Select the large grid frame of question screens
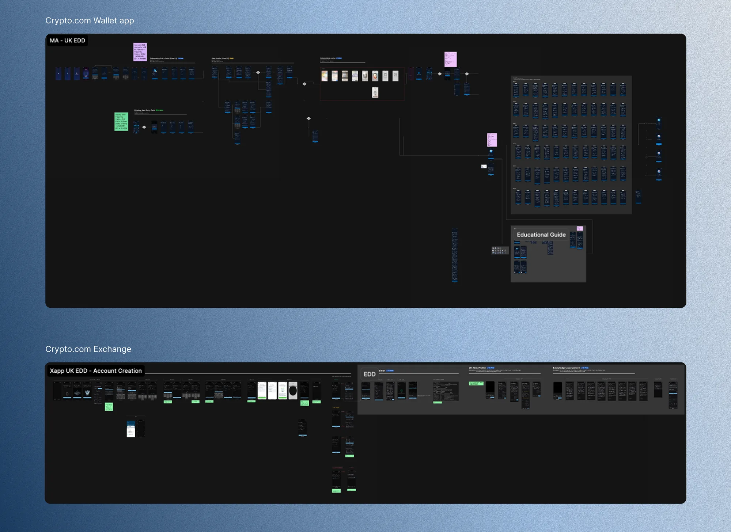Screen dimensions: 731x532 571,145
